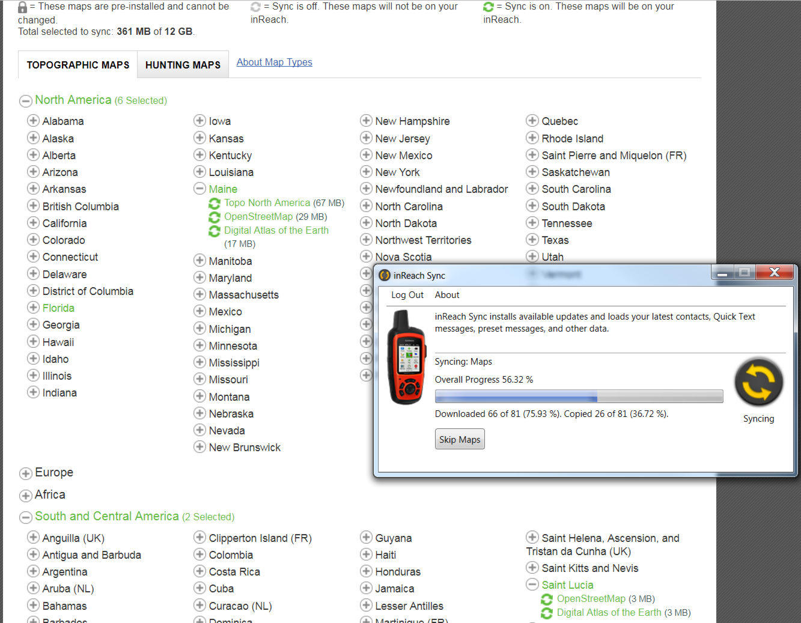The width and height of the screenshot is (801, 623).
Task: Close the inReach Sync window
Action: coord(774,273)
